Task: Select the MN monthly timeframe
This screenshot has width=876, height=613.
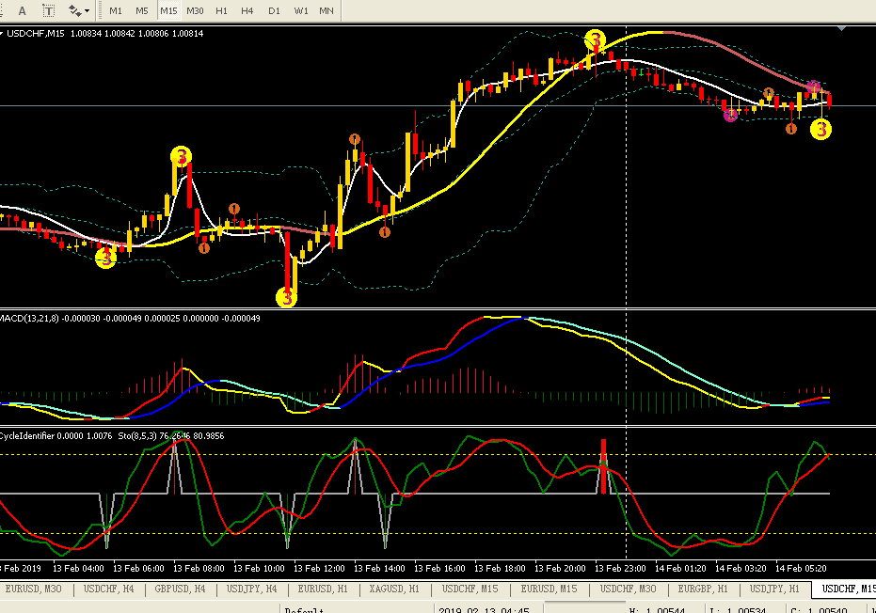Action: tap(327, 10)
